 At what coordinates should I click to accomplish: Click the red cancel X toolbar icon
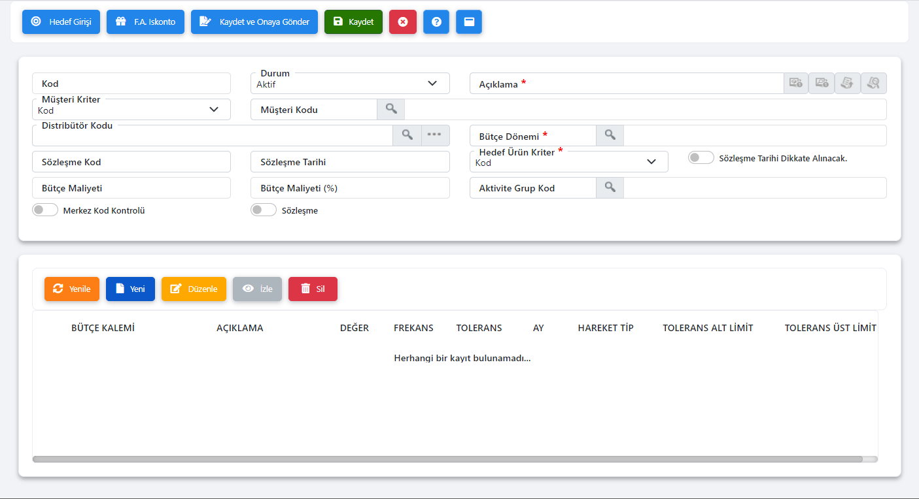403,22
